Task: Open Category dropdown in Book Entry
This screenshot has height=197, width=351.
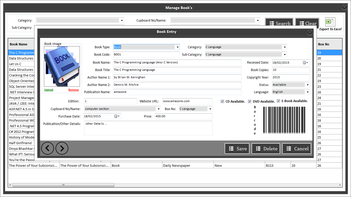Action: [x=284, y=47]
